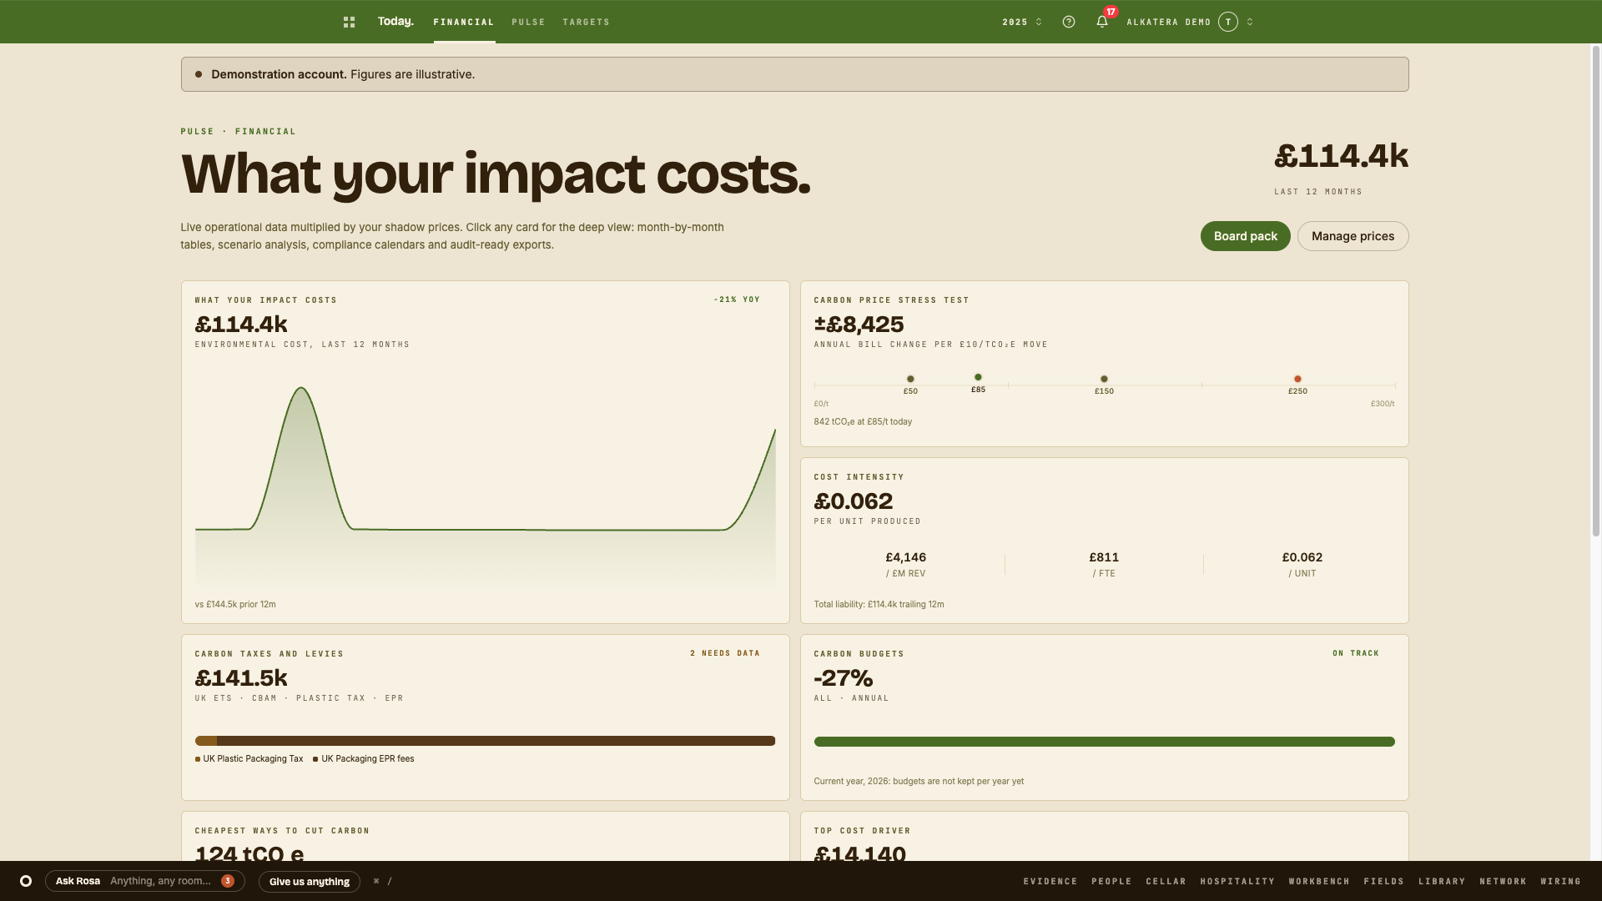Click the On Track status label
Screen dimensions: 1602x901
1356,653
